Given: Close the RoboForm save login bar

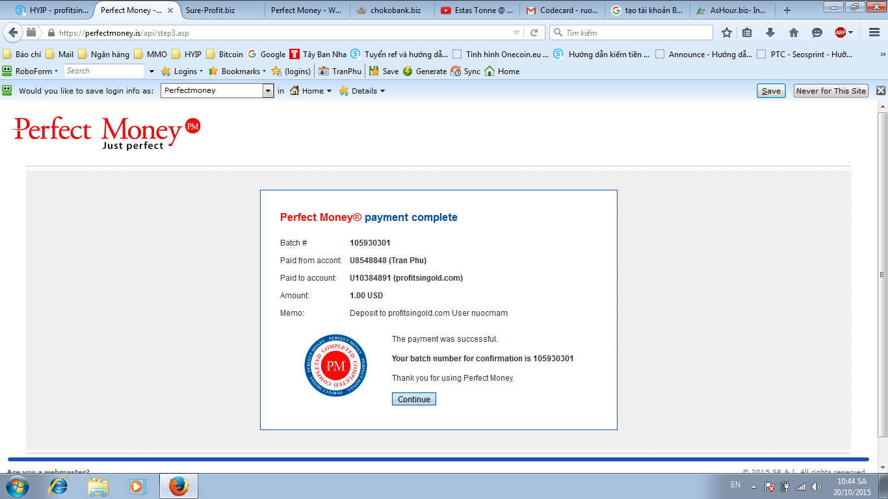Looking at the screenshot, I should click(881, 91).
